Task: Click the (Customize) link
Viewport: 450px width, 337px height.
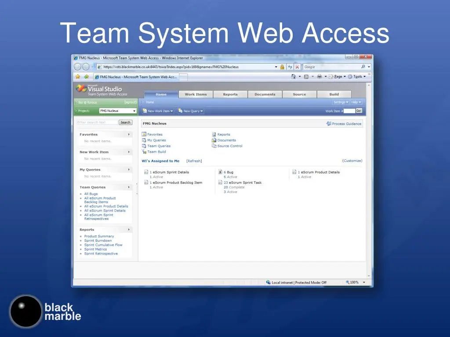Action: 352,161
